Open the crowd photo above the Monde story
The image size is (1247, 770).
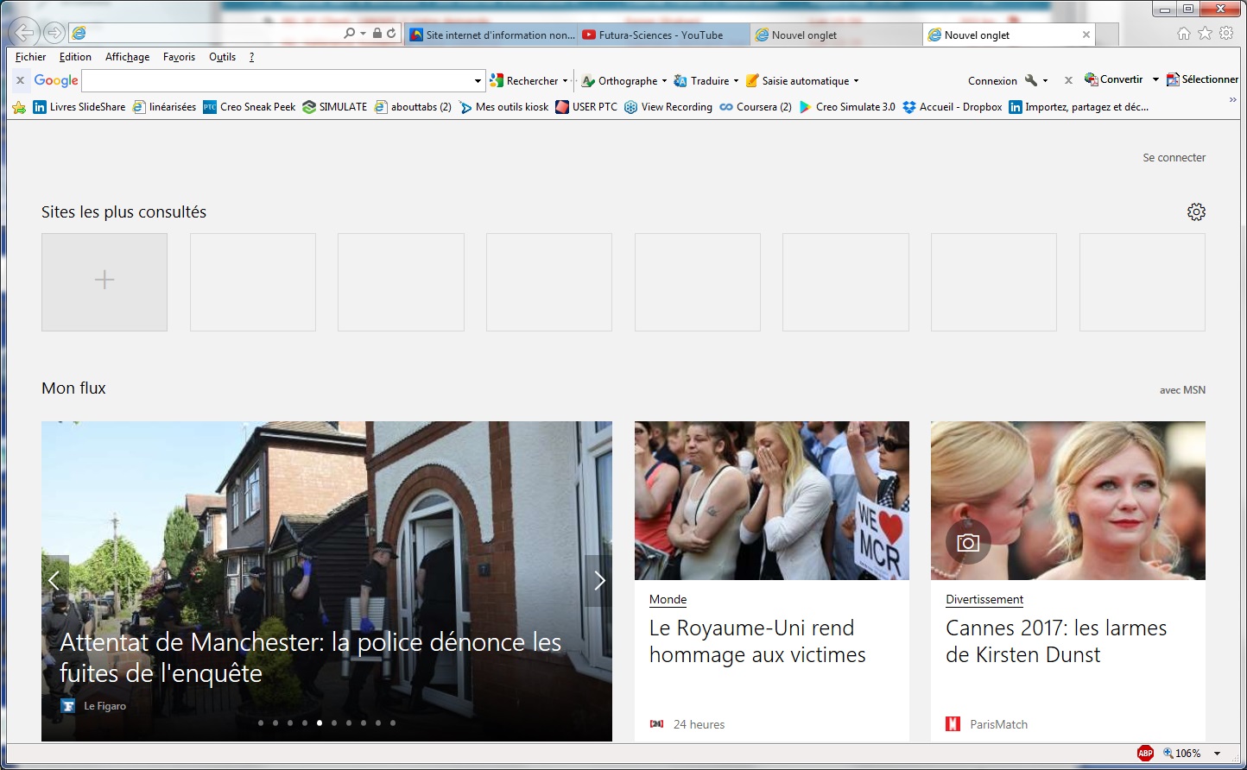point(772,501)
